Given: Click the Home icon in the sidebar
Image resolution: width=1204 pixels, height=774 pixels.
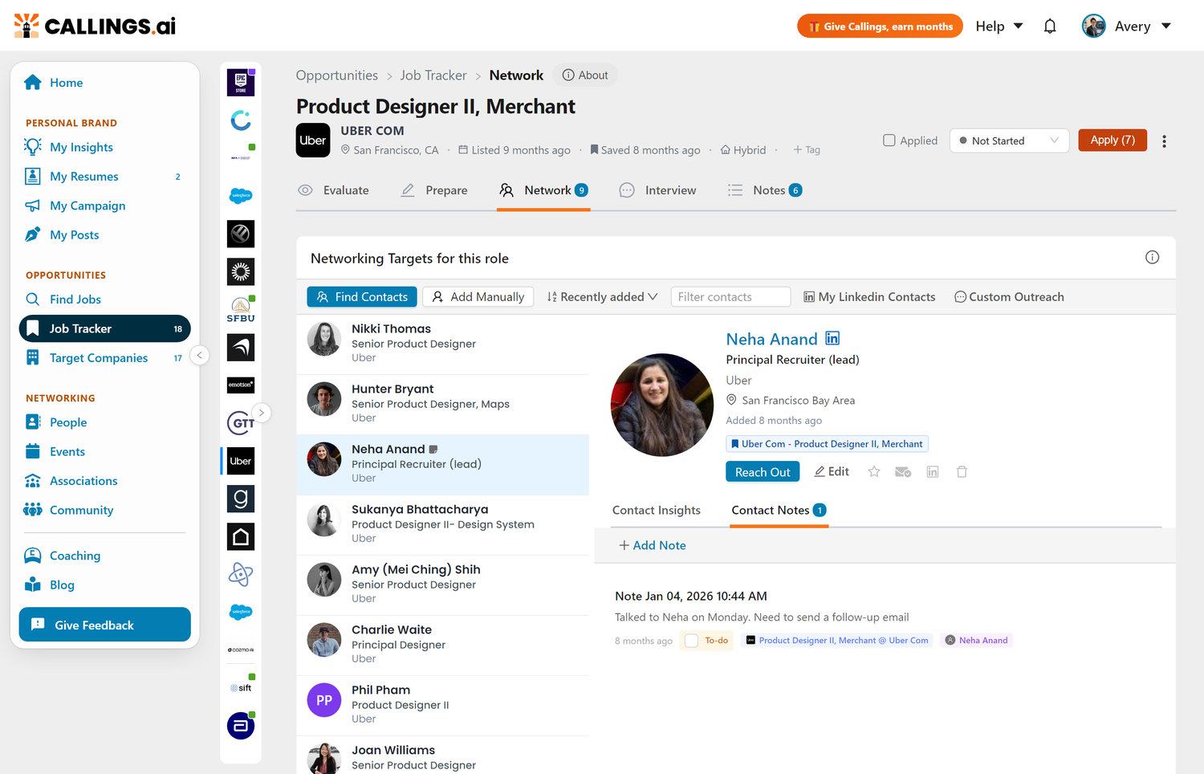Looking at the screenshot, I should (33, 83).
